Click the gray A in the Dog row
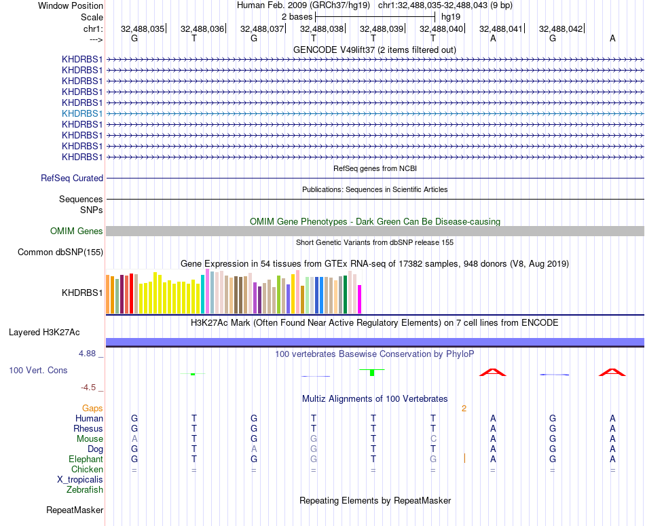Image resolution: width=645 pixels, height=526 pixels. pos(254,449)
